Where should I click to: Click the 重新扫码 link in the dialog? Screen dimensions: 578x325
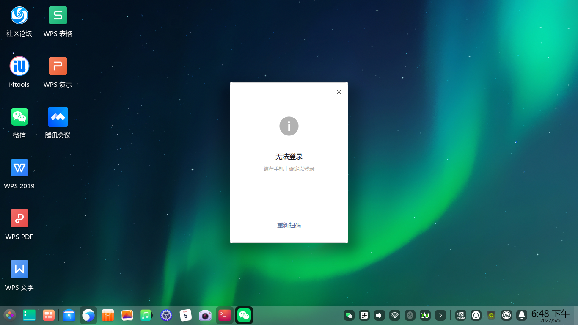[289, 225]
